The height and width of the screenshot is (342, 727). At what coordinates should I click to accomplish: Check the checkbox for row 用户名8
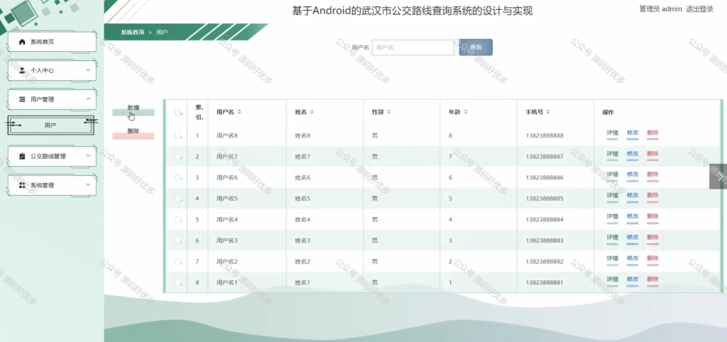coord(177,136)
